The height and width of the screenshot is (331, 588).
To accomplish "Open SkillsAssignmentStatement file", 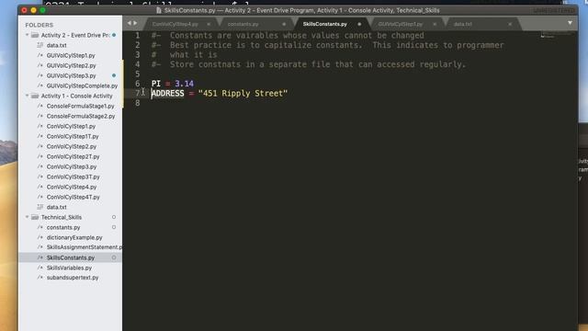I will click(x=84, y=247).
